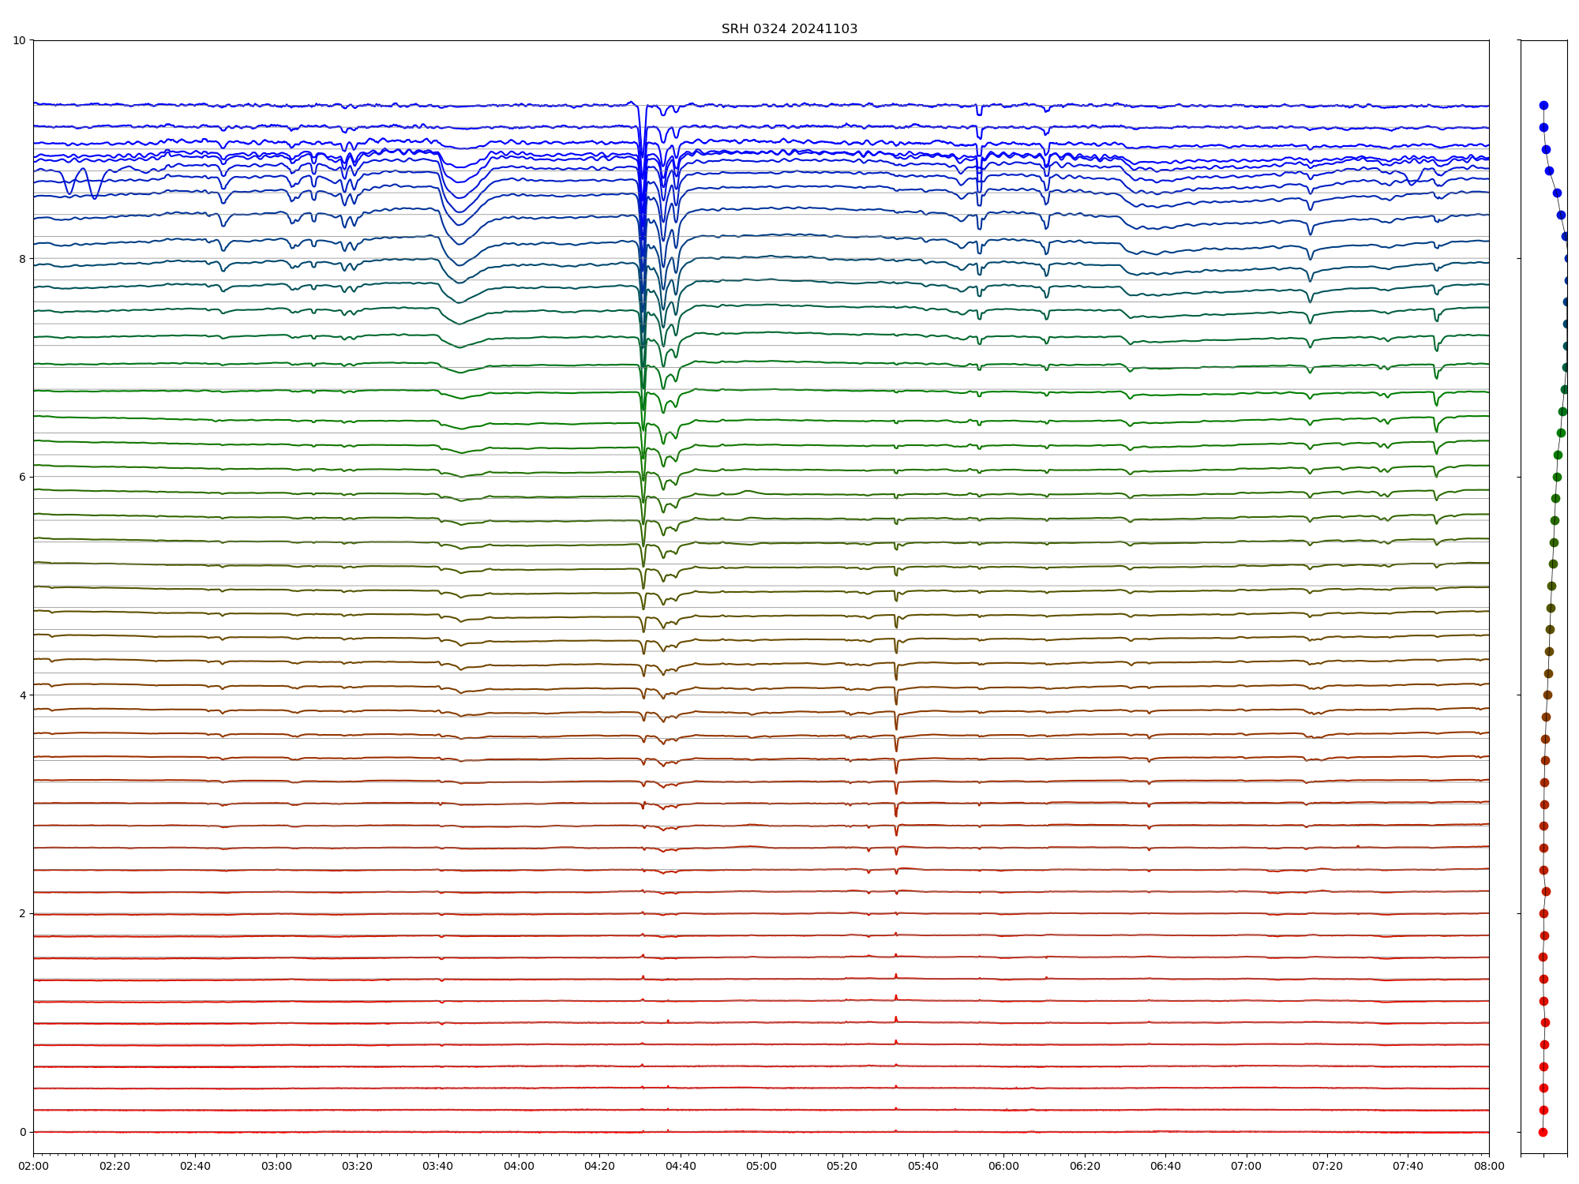Click the y-axis label 4
This screenshot has height=1184, width=1579.
click(x=22, y=695)
